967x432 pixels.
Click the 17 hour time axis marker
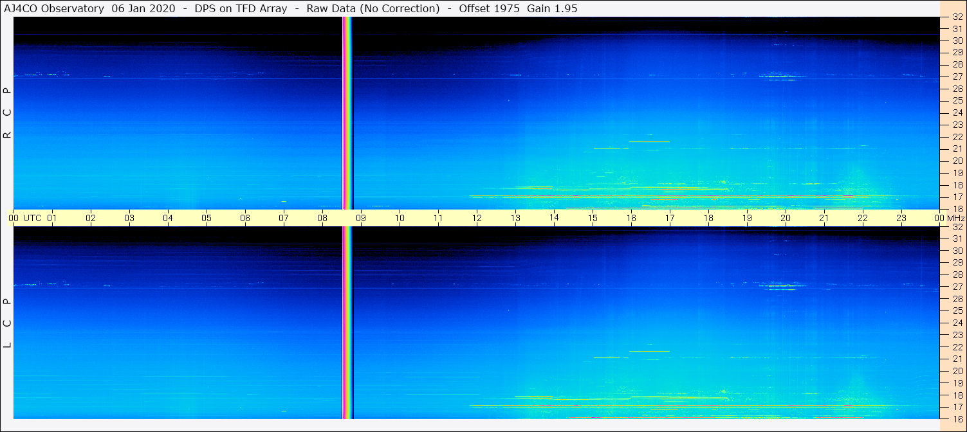(670, 218)
